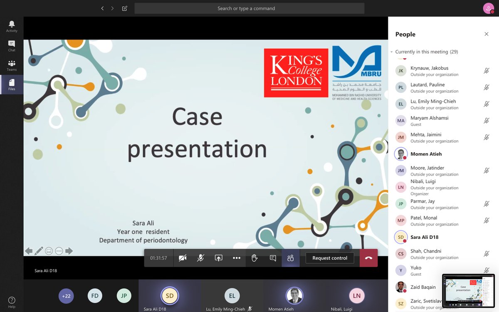Show the +22 more participants bubble

coord(66,296)
